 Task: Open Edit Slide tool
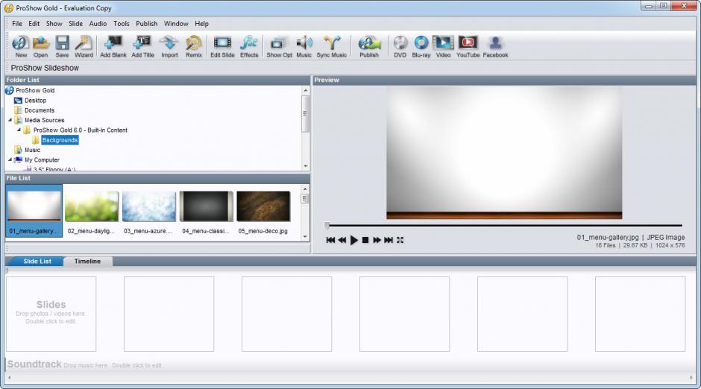(x=222, y=46)
